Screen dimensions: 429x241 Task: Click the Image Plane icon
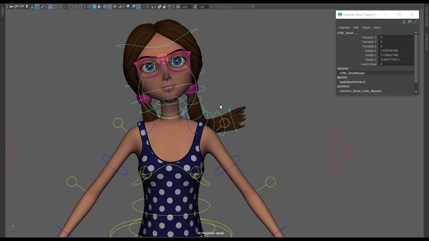click(x=32, y=7)
